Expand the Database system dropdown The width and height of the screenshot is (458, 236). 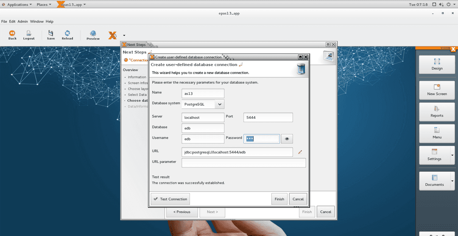coord(219,104)
